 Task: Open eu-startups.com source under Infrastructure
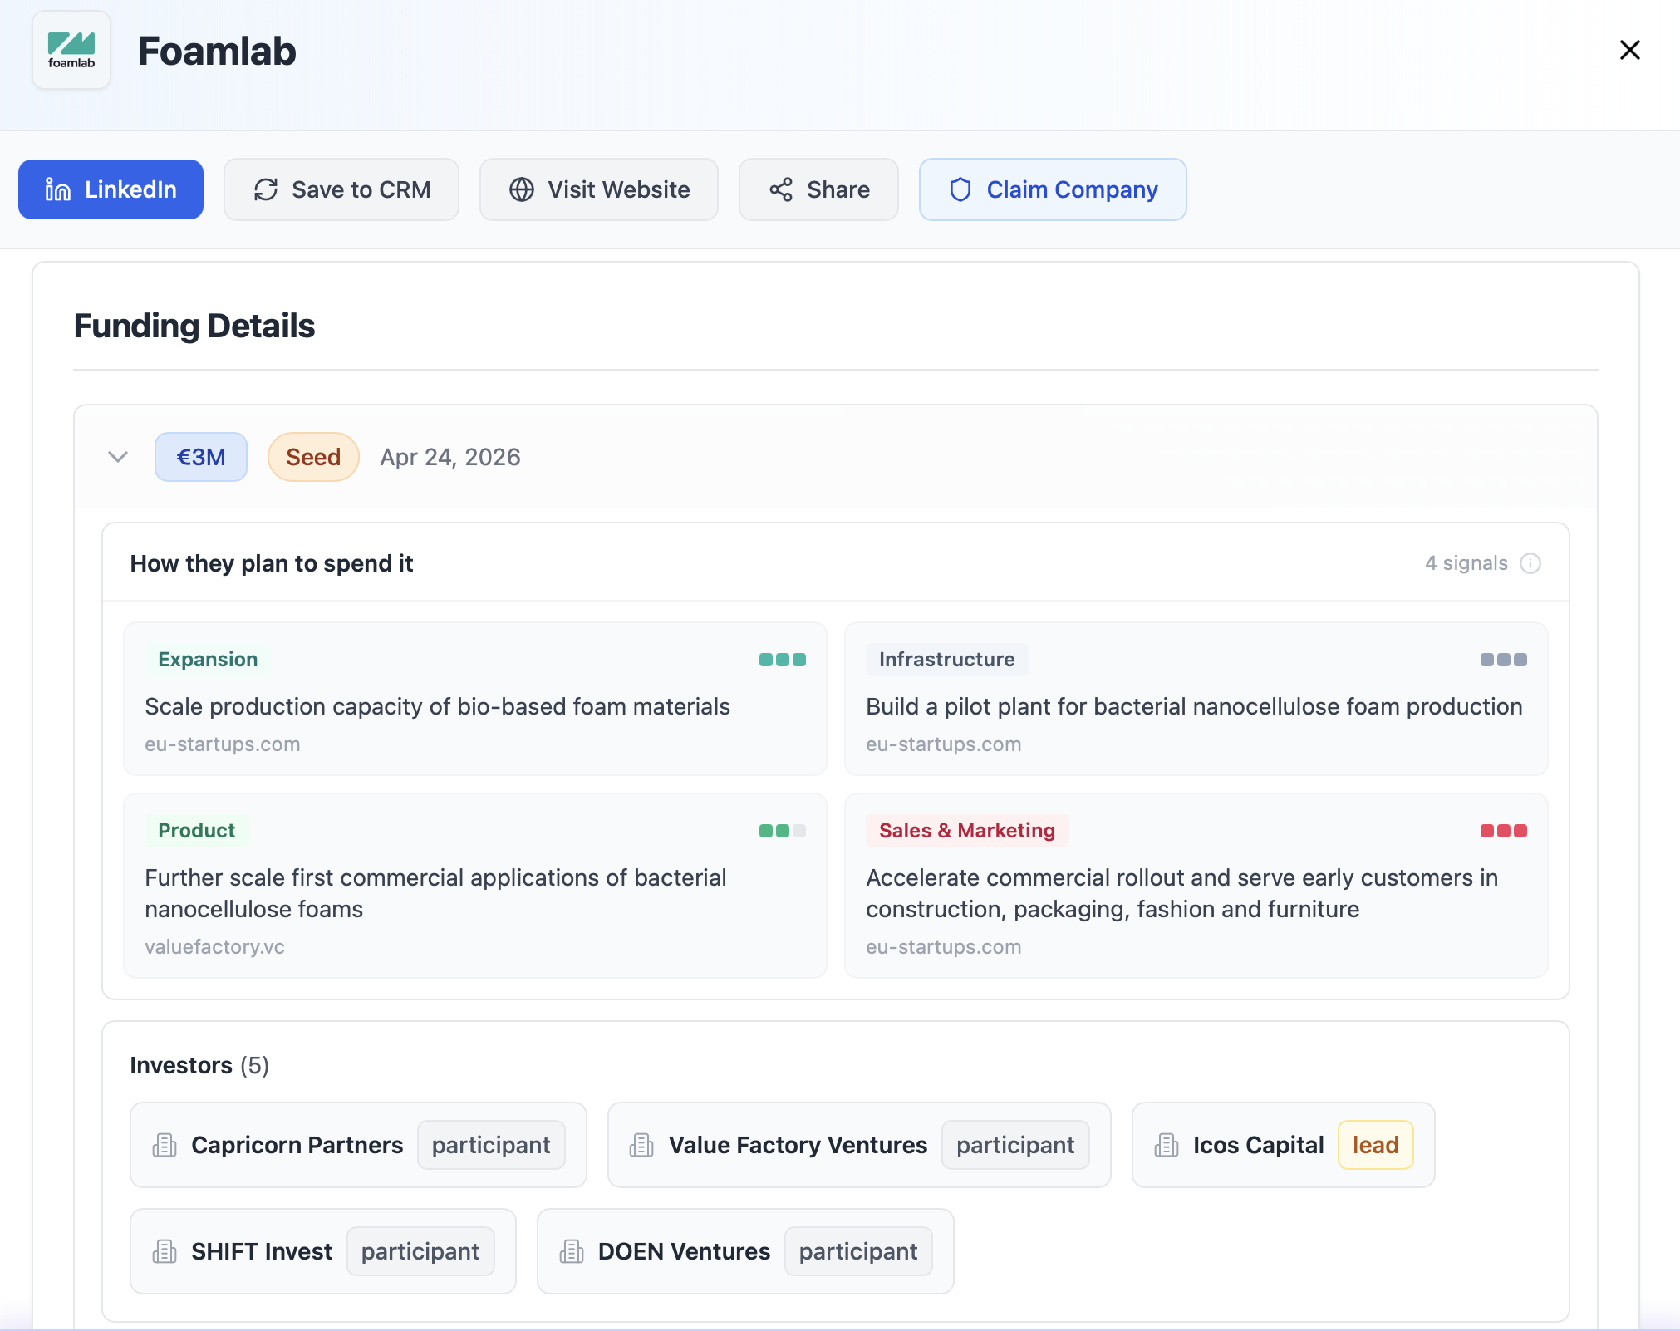click(944, 744)
